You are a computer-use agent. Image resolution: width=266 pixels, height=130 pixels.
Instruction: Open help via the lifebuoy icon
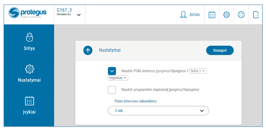click(x=241, y=15)
